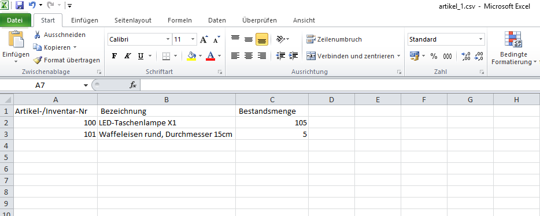Click the Ausschneiden scissors icon
Screen dimensions: 540x216
coord(37,35)
